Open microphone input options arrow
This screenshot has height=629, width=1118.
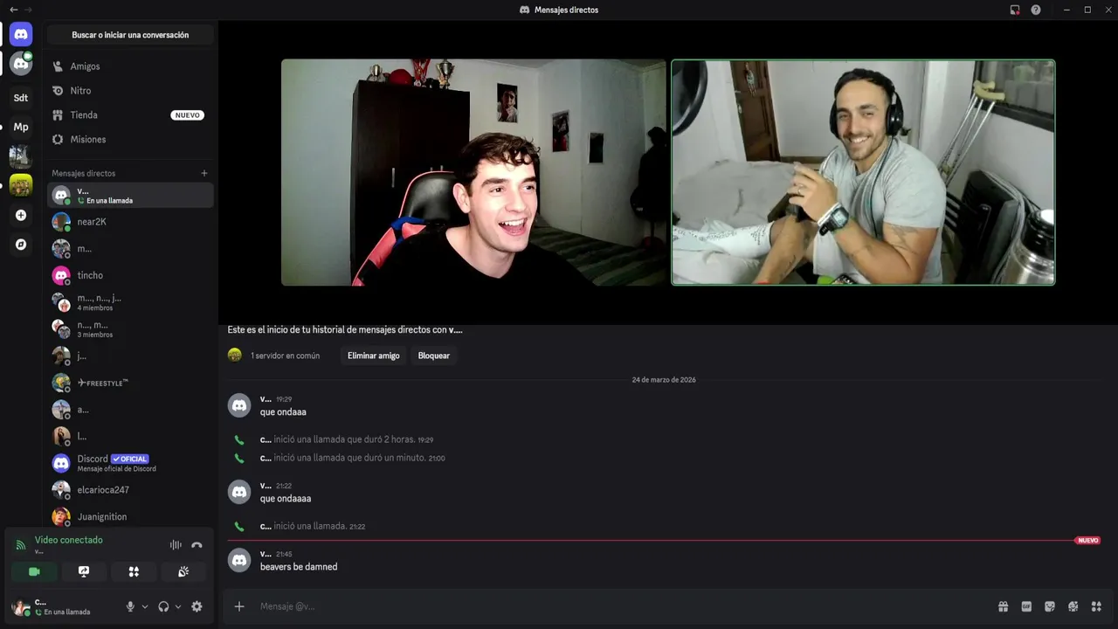click(x=145, y=606)
